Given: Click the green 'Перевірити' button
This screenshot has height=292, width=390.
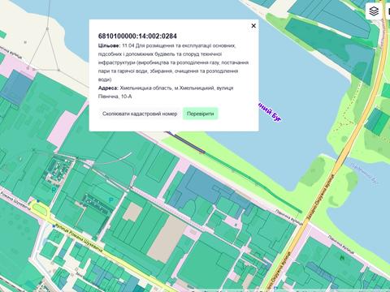Looking at the screenshot, I should tap(201, 114).
